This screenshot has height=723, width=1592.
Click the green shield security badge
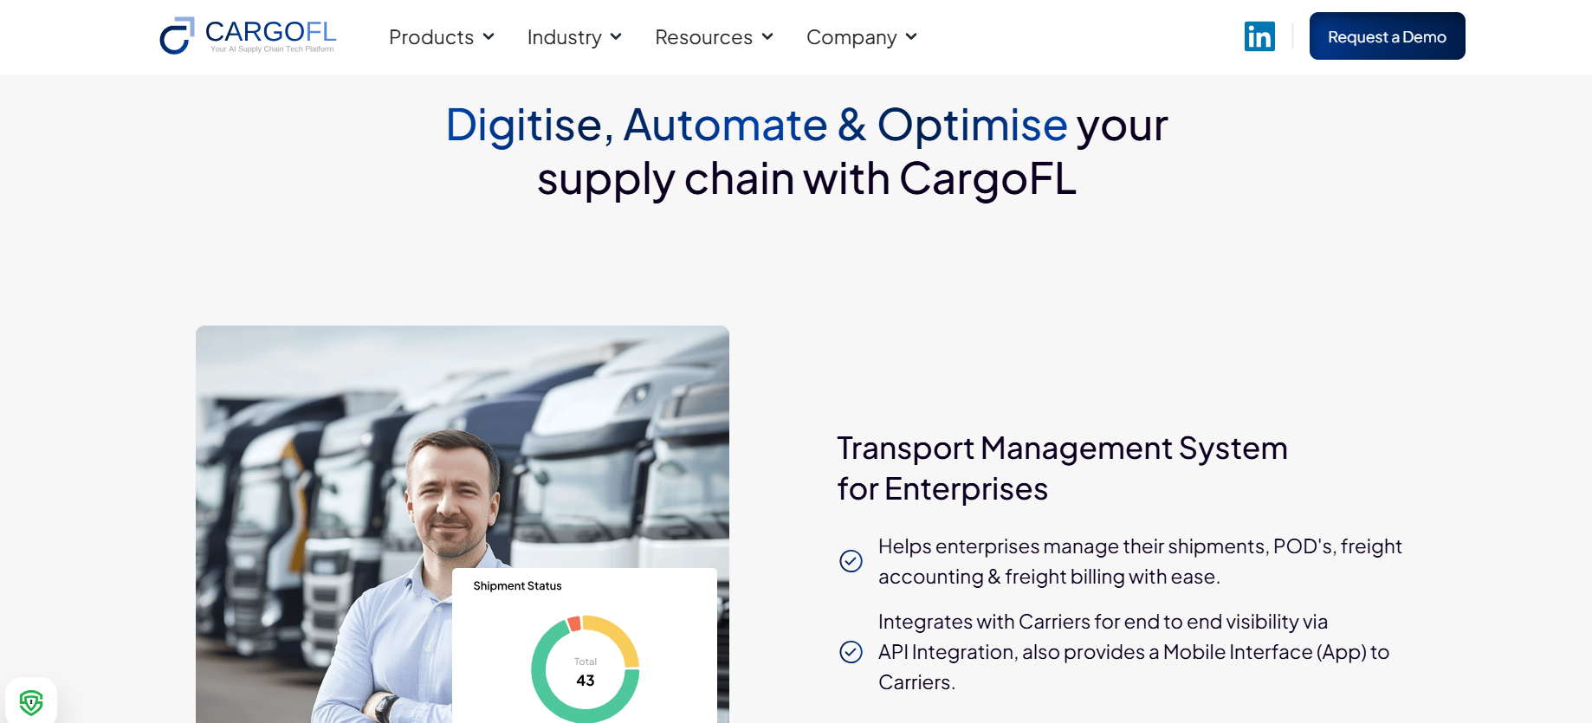[x=31, y=702]
